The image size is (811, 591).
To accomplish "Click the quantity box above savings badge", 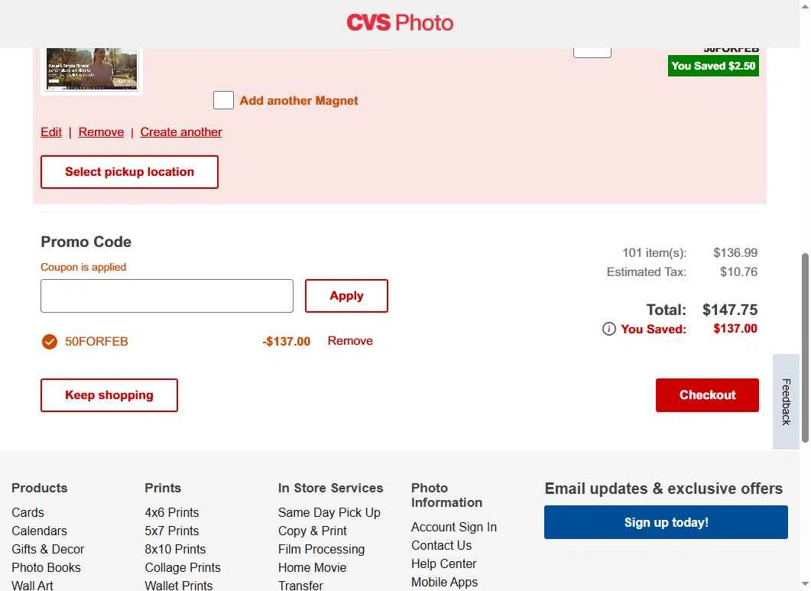I will click(592, 53).
